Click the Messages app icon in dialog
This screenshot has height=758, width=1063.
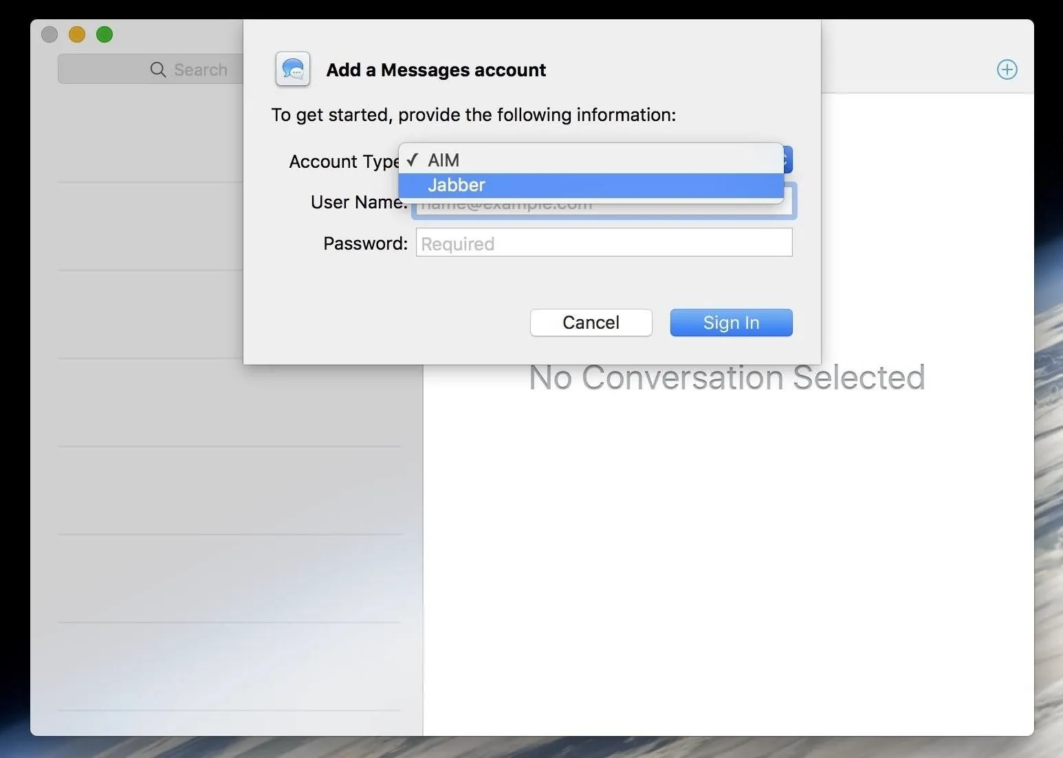(x=293, y=69)
